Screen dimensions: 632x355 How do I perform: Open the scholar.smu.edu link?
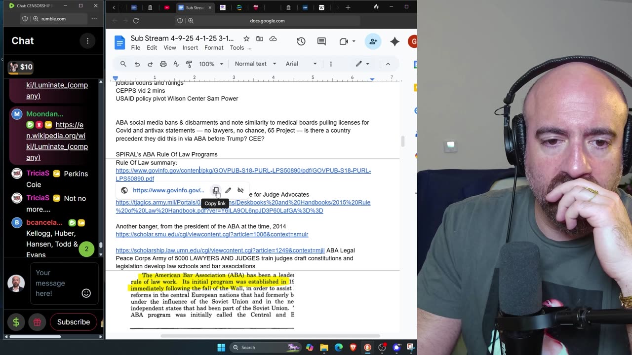coord(212,234)
